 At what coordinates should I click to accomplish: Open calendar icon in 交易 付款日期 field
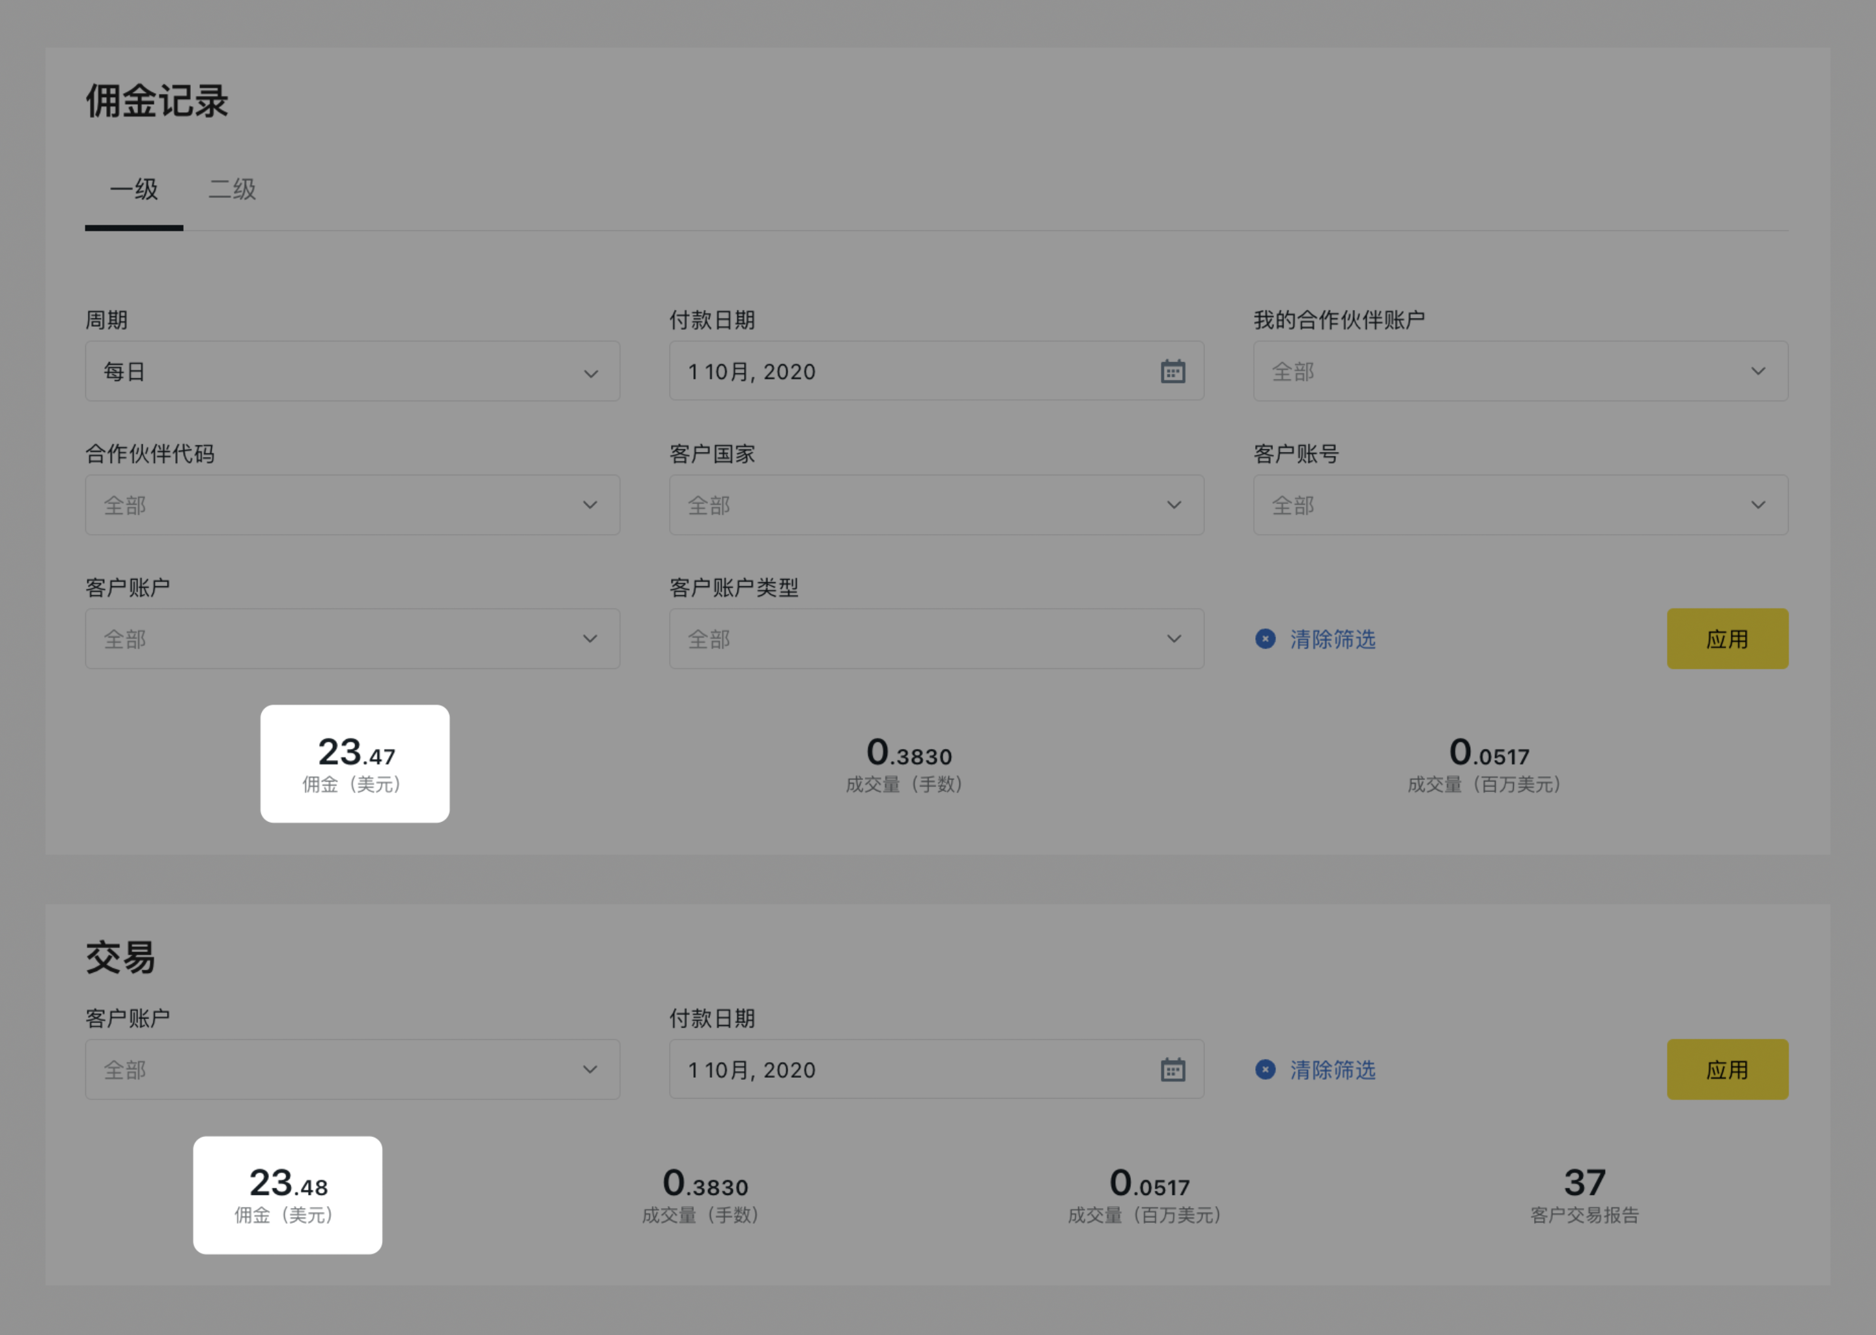point(1172,1069)
